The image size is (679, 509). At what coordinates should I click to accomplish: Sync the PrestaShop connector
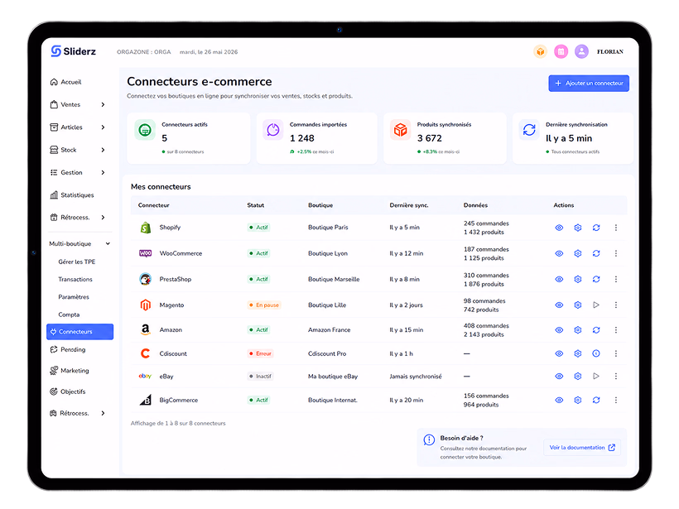596,279
